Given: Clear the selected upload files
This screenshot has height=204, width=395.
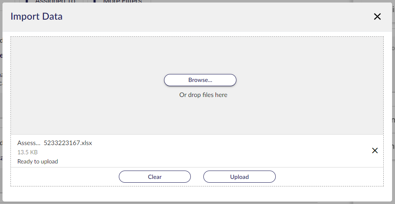Looking at the screenshot, I should [x=155, y=176].
